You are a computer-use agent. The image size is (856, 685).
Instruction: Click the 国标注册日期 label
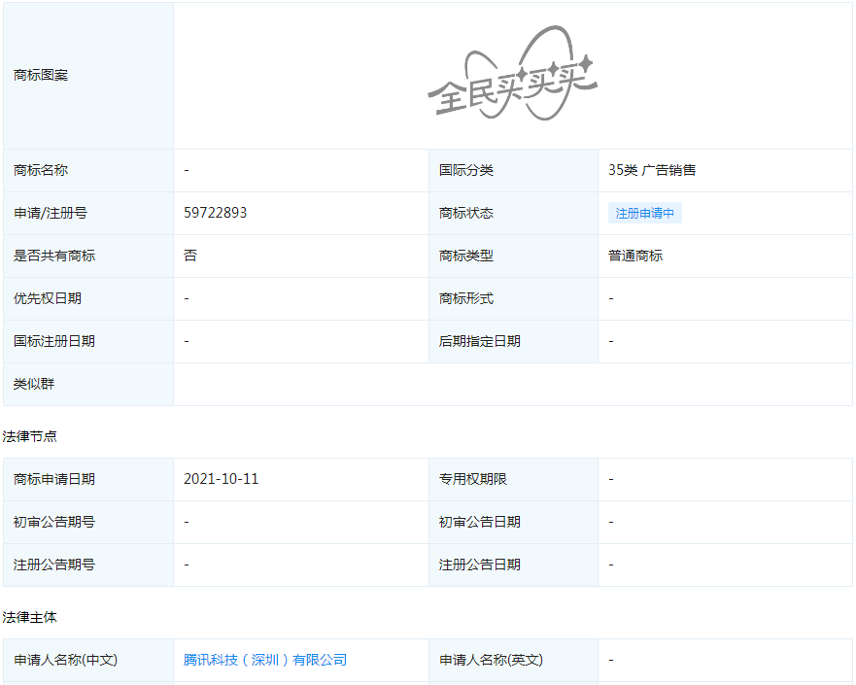tap(54, 341)
